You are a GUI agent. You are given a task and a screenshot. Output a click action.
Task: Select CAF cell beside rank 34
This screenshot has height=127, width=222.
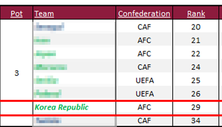tap(144, 121)
